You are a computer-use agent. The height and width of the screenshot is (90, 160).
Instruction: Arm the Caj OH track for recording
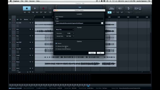pyautogui.click(x=13, y=49)
